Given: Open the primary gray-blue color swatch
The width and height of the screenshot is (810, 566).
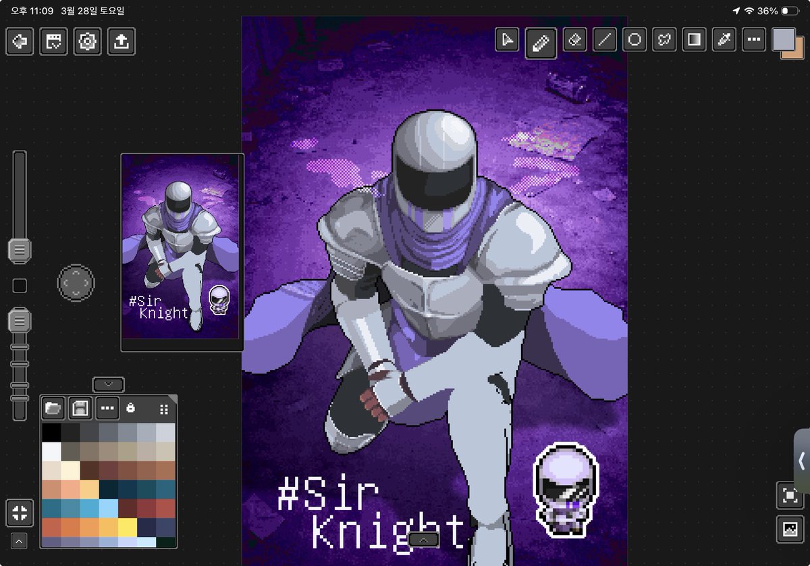Looking at the screenshot, I should pyautogui.click(x=784, y=39).
